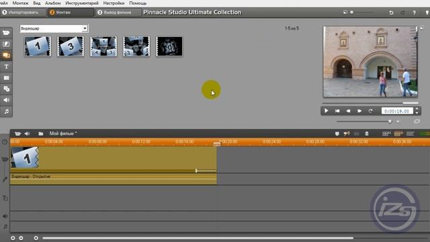The height and width of the screenshot is (242, 430).
Task: Open the Монтаж menu
Action: click(20, 3)
